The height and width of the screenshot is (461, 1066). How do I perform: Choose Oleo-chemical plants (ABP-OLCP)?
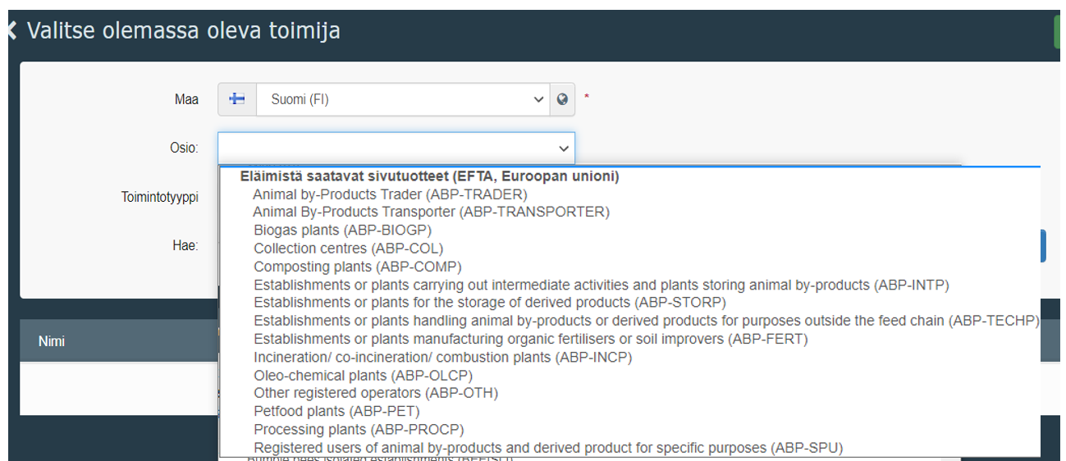point(363,375)
